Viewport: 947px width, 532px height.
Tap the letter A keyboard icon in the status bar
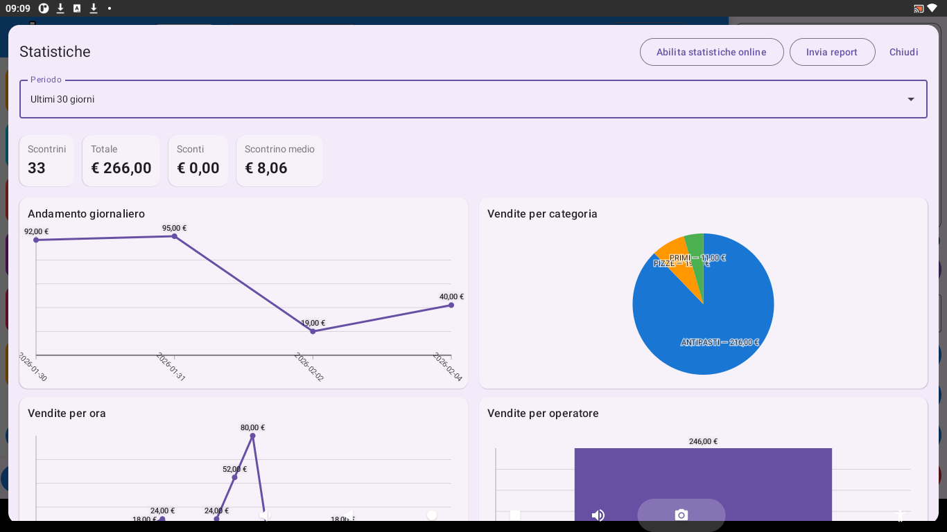click(77, 8)
